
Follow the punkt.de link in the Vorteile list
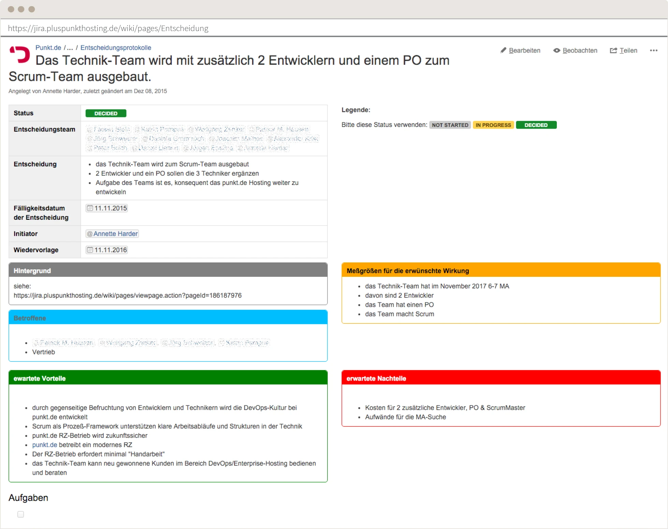[x=45, y=445]
